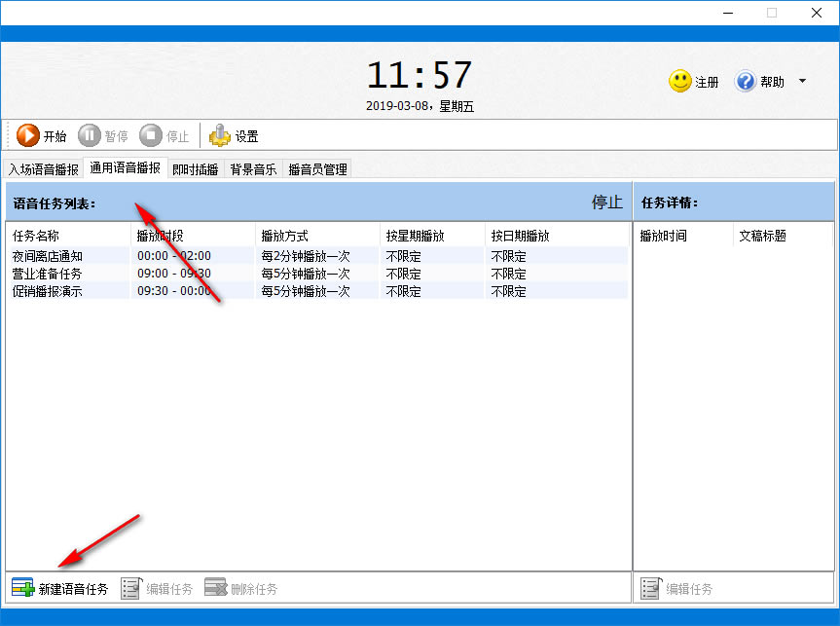Click the 文稿标题 column header
Screen dimensions: 840x626
783,236
